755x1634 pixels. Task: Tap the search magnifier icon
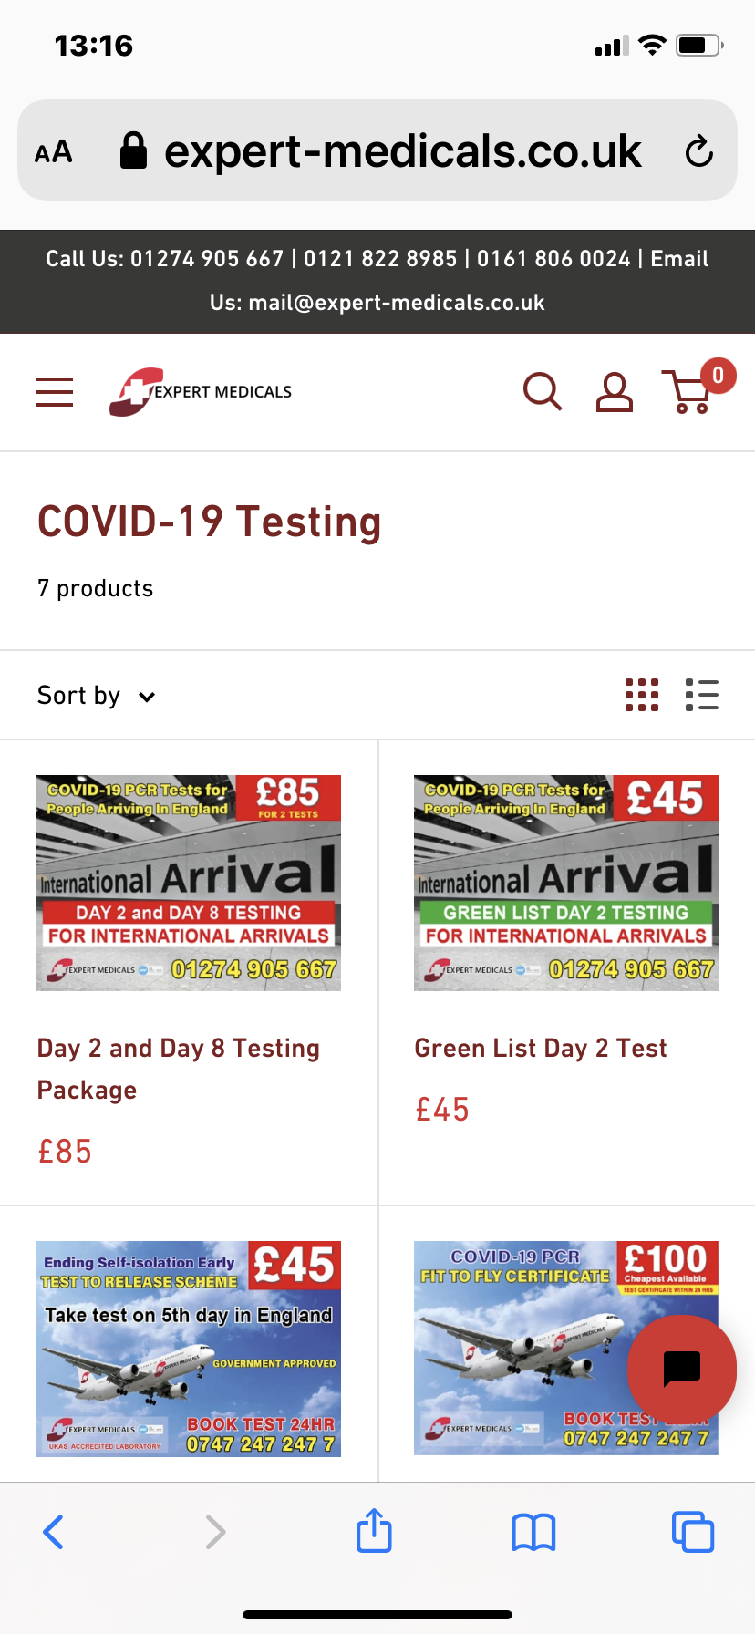tap(543, 392)
